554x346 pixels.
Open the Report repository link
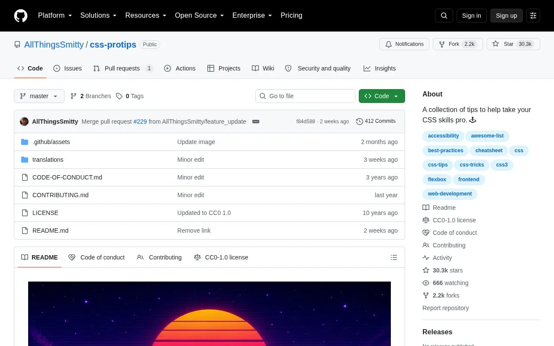445,308
